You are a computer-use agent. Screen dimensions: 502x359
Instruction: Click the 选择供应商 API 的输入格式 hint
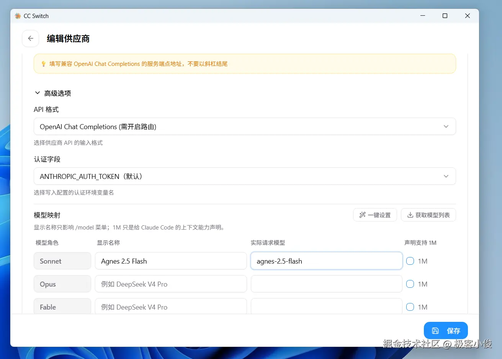point(68,143)
